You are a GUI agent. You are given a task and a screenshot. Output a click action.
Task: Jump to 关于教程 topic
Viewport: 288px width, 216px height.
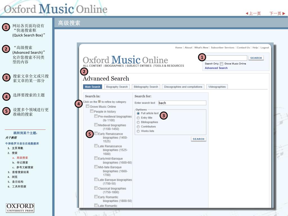[11, 138]
